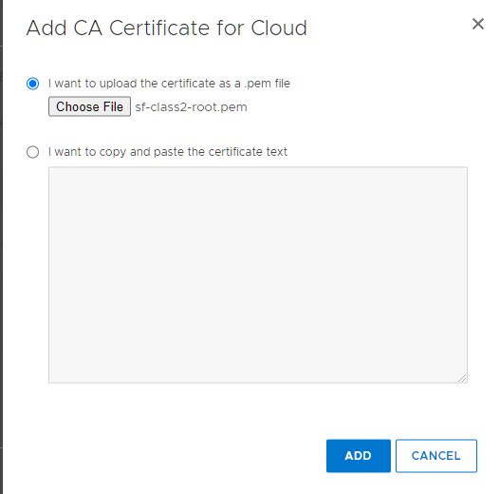Click the CANCEL outlined button

(x=436, y=456)
